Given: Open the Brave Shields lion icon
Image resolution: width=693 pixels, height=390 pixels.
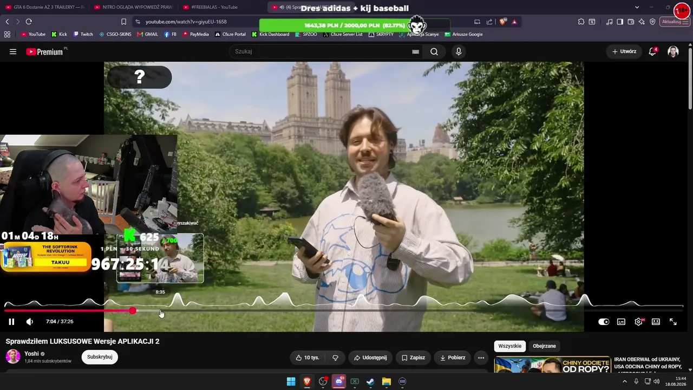Looking at the screenshot, I should (x=502, y=22).
